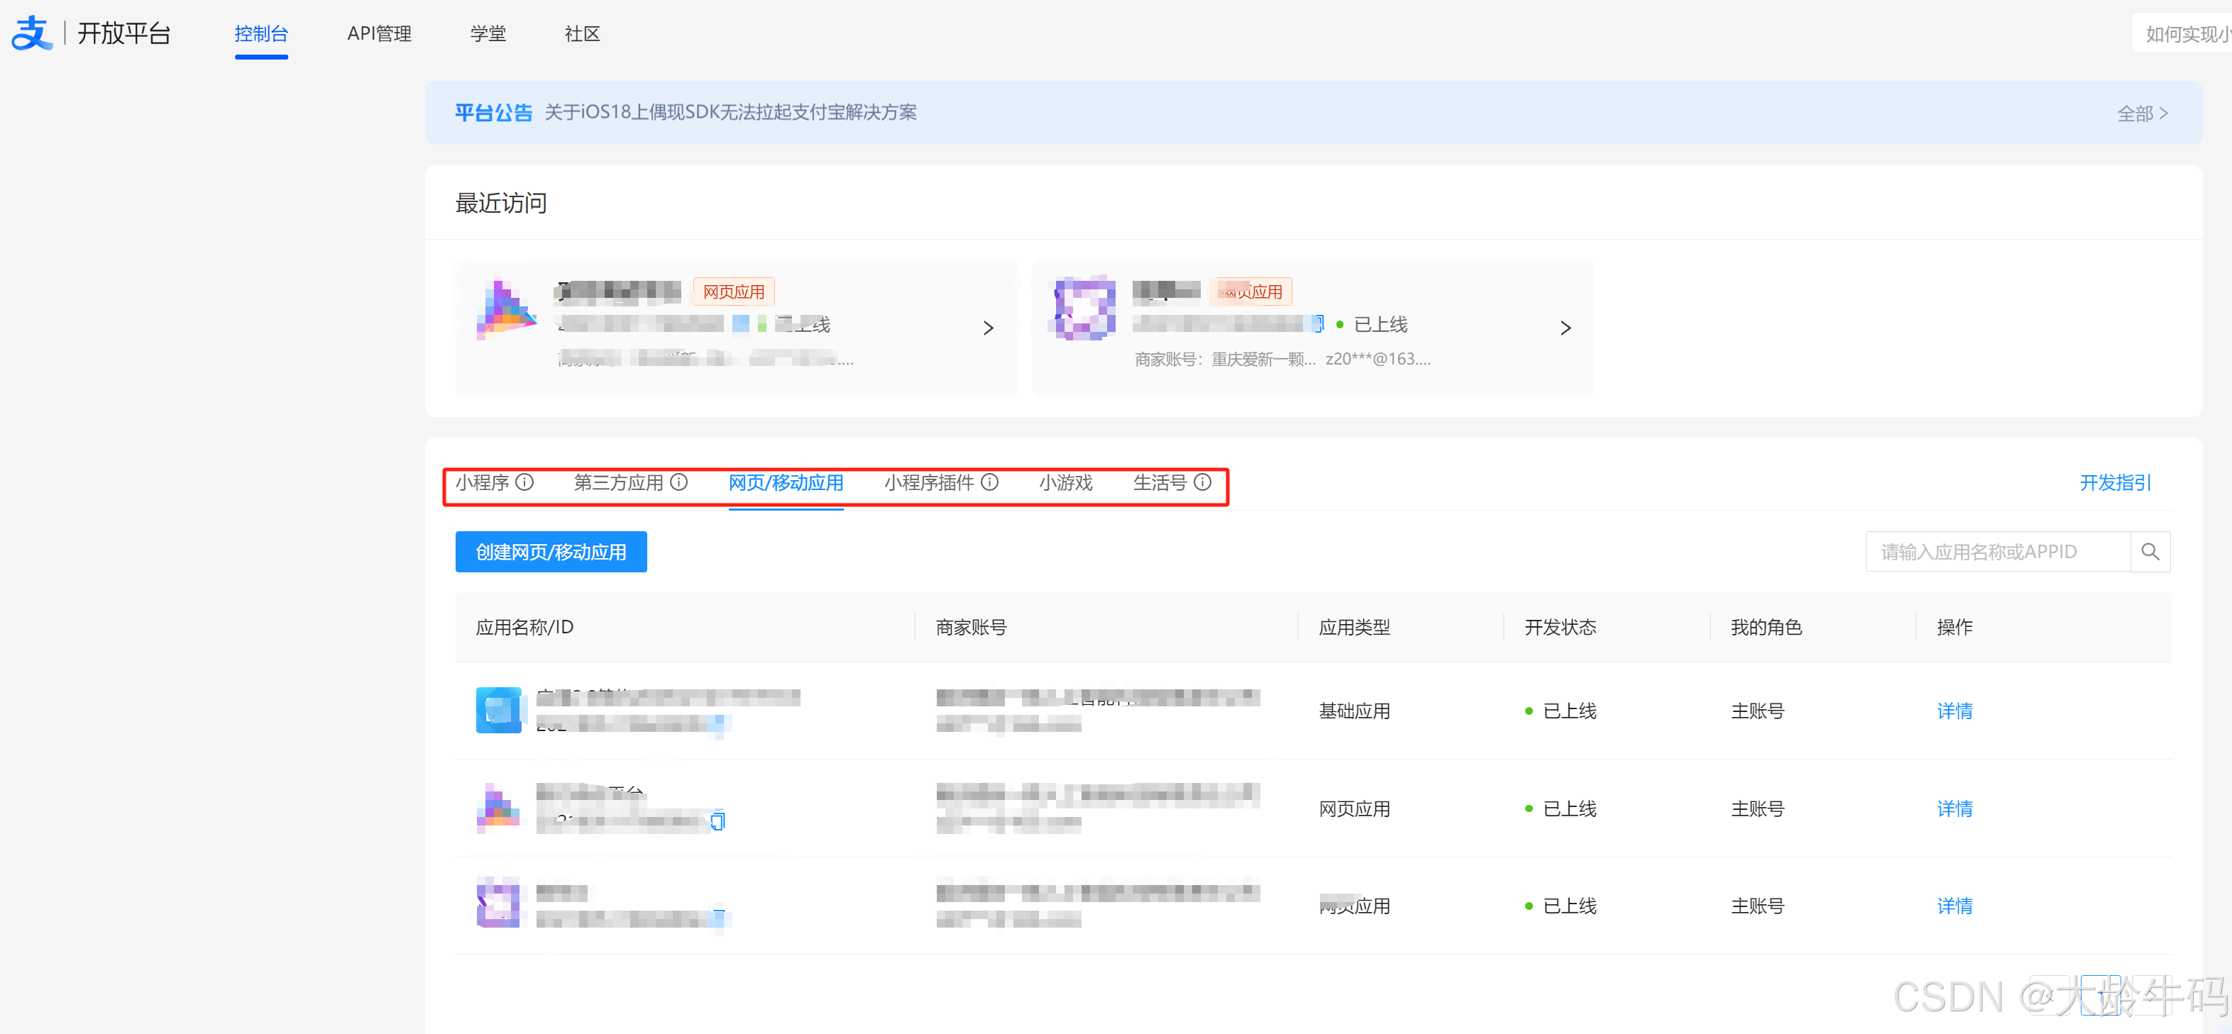The height and width of the screenshot is (1034, 2232).
Task: Open iOS18 SDK announcement link
Action: 730,113
